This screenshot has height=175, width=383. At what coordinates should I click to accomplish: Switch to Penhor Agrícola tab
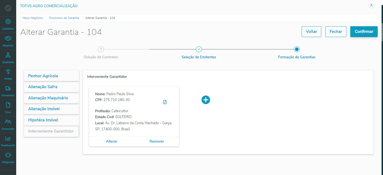(51, 76)
